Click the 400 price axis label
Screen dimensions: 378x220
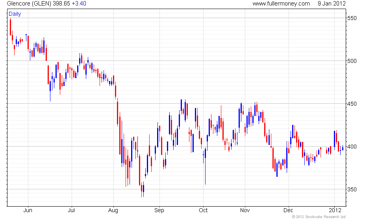352,147
